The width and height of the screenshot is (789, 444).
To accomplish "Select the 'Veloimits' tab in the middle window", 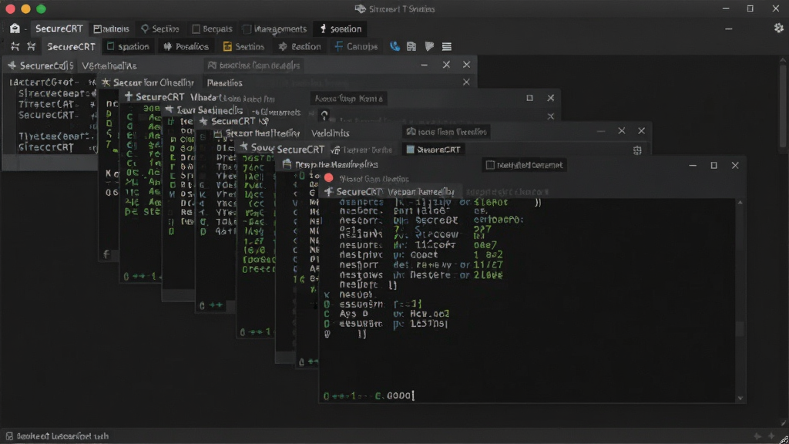I will (330, 133).
